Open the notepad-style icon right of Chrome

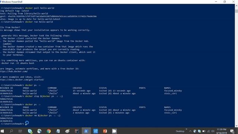tap(58, 131)
